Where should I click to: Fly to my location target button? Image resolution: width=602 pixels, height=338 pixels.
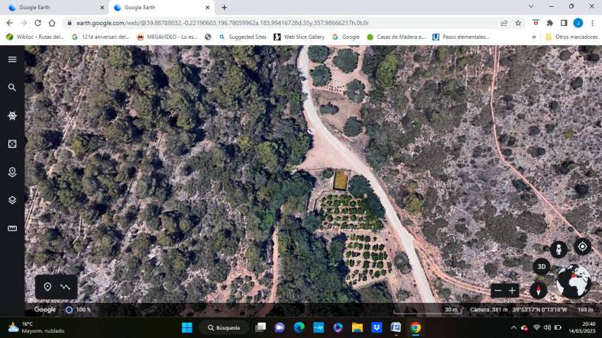point(582,246)
